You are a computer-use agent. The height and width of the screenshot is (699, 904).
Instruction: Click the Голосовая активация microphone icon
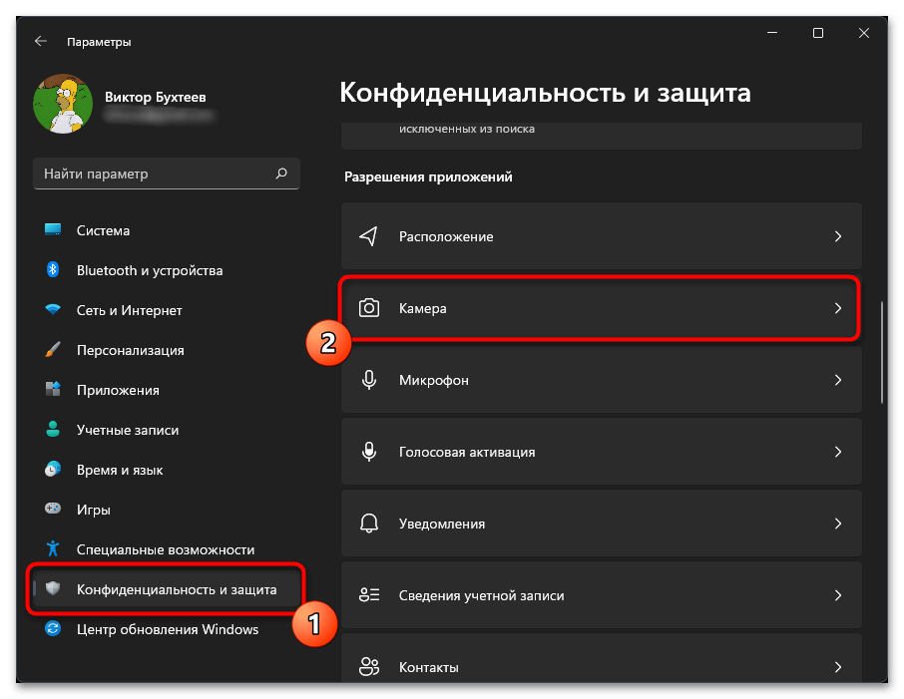tap(369, 452)
